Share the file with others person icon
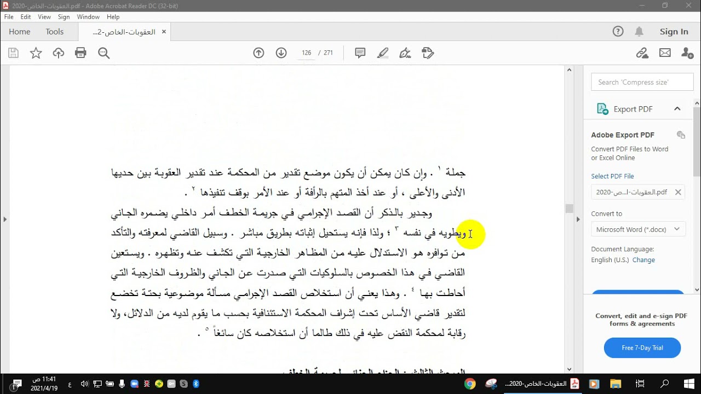The height and width of the screenshot is (394, 701). [x=687, y=53]
